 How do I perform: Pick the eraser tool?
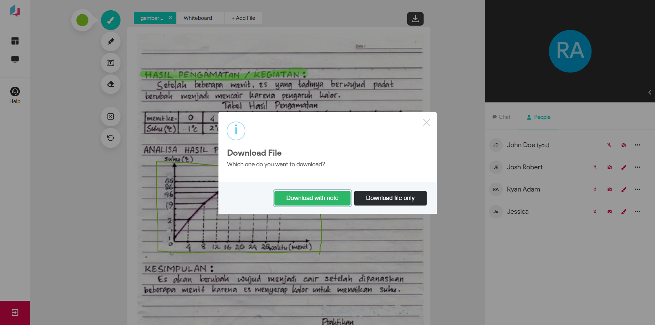(111, 84)
